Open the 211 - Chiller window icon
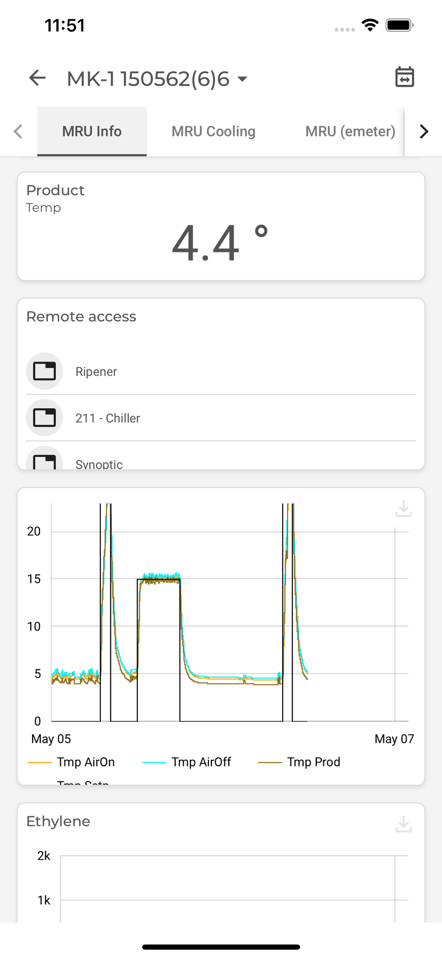The height and width of the screenshot is (958, 442). 44,418
